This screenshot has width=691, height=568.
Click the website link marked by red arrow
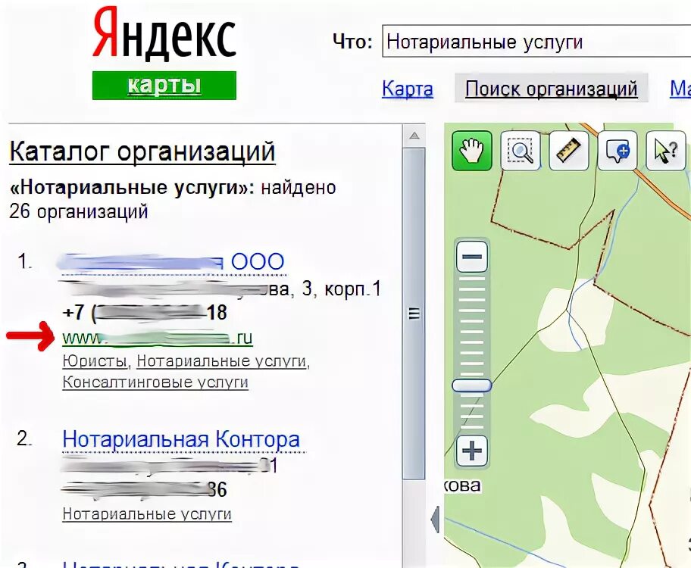pyautogui.click(x=158, y=338)
